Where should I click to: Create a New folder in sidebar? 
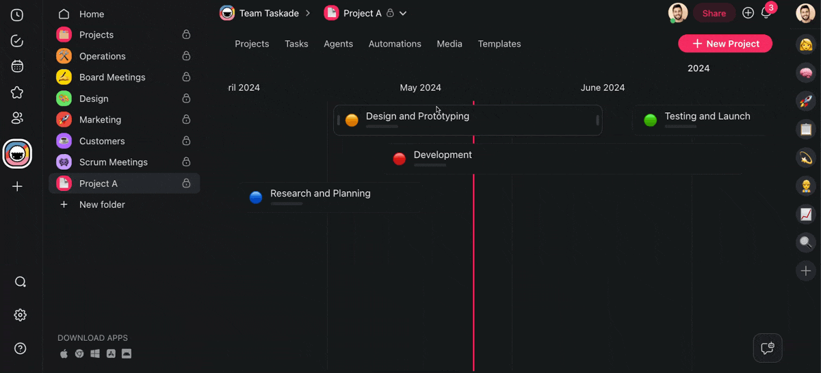click(x=102, y=205)
